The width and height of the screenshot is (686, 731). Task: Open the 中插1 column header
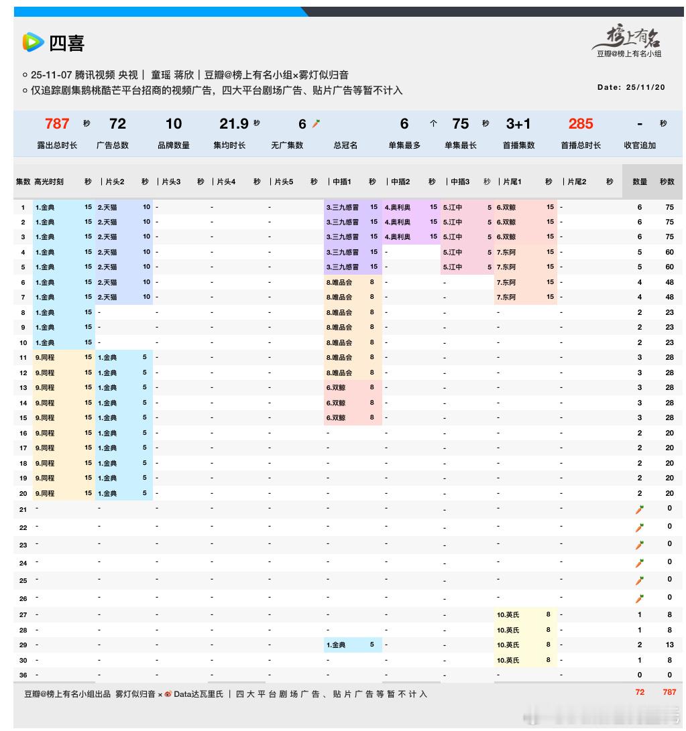tap(342, 180)
